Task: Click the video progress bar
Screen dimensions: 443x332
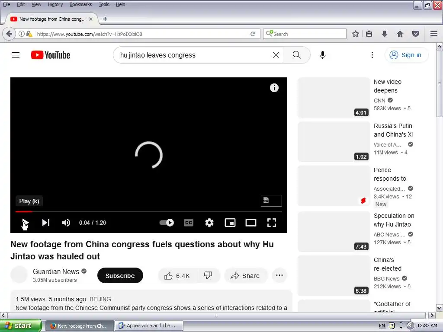Action: tap(149, 211)
